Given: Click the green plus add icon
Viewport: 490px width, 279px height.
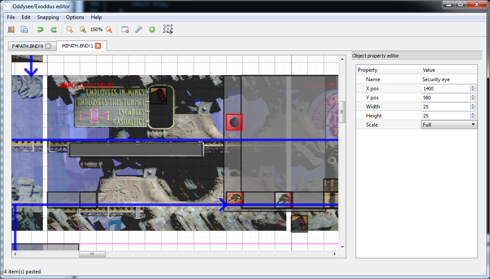Looking at the screenshot, I should (x=152, y=29).
